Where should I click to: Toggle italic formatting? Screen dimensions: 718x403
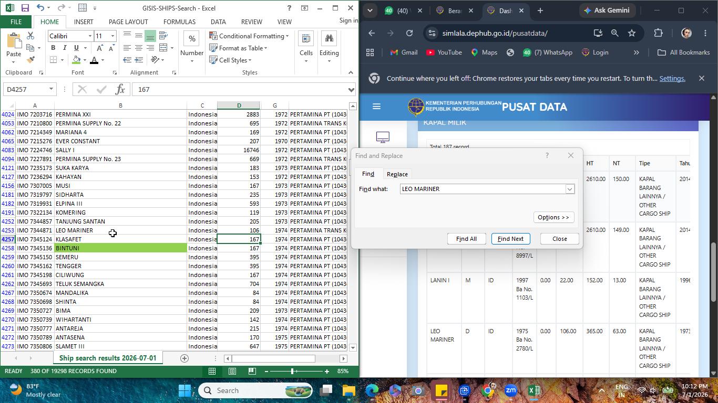65,48
